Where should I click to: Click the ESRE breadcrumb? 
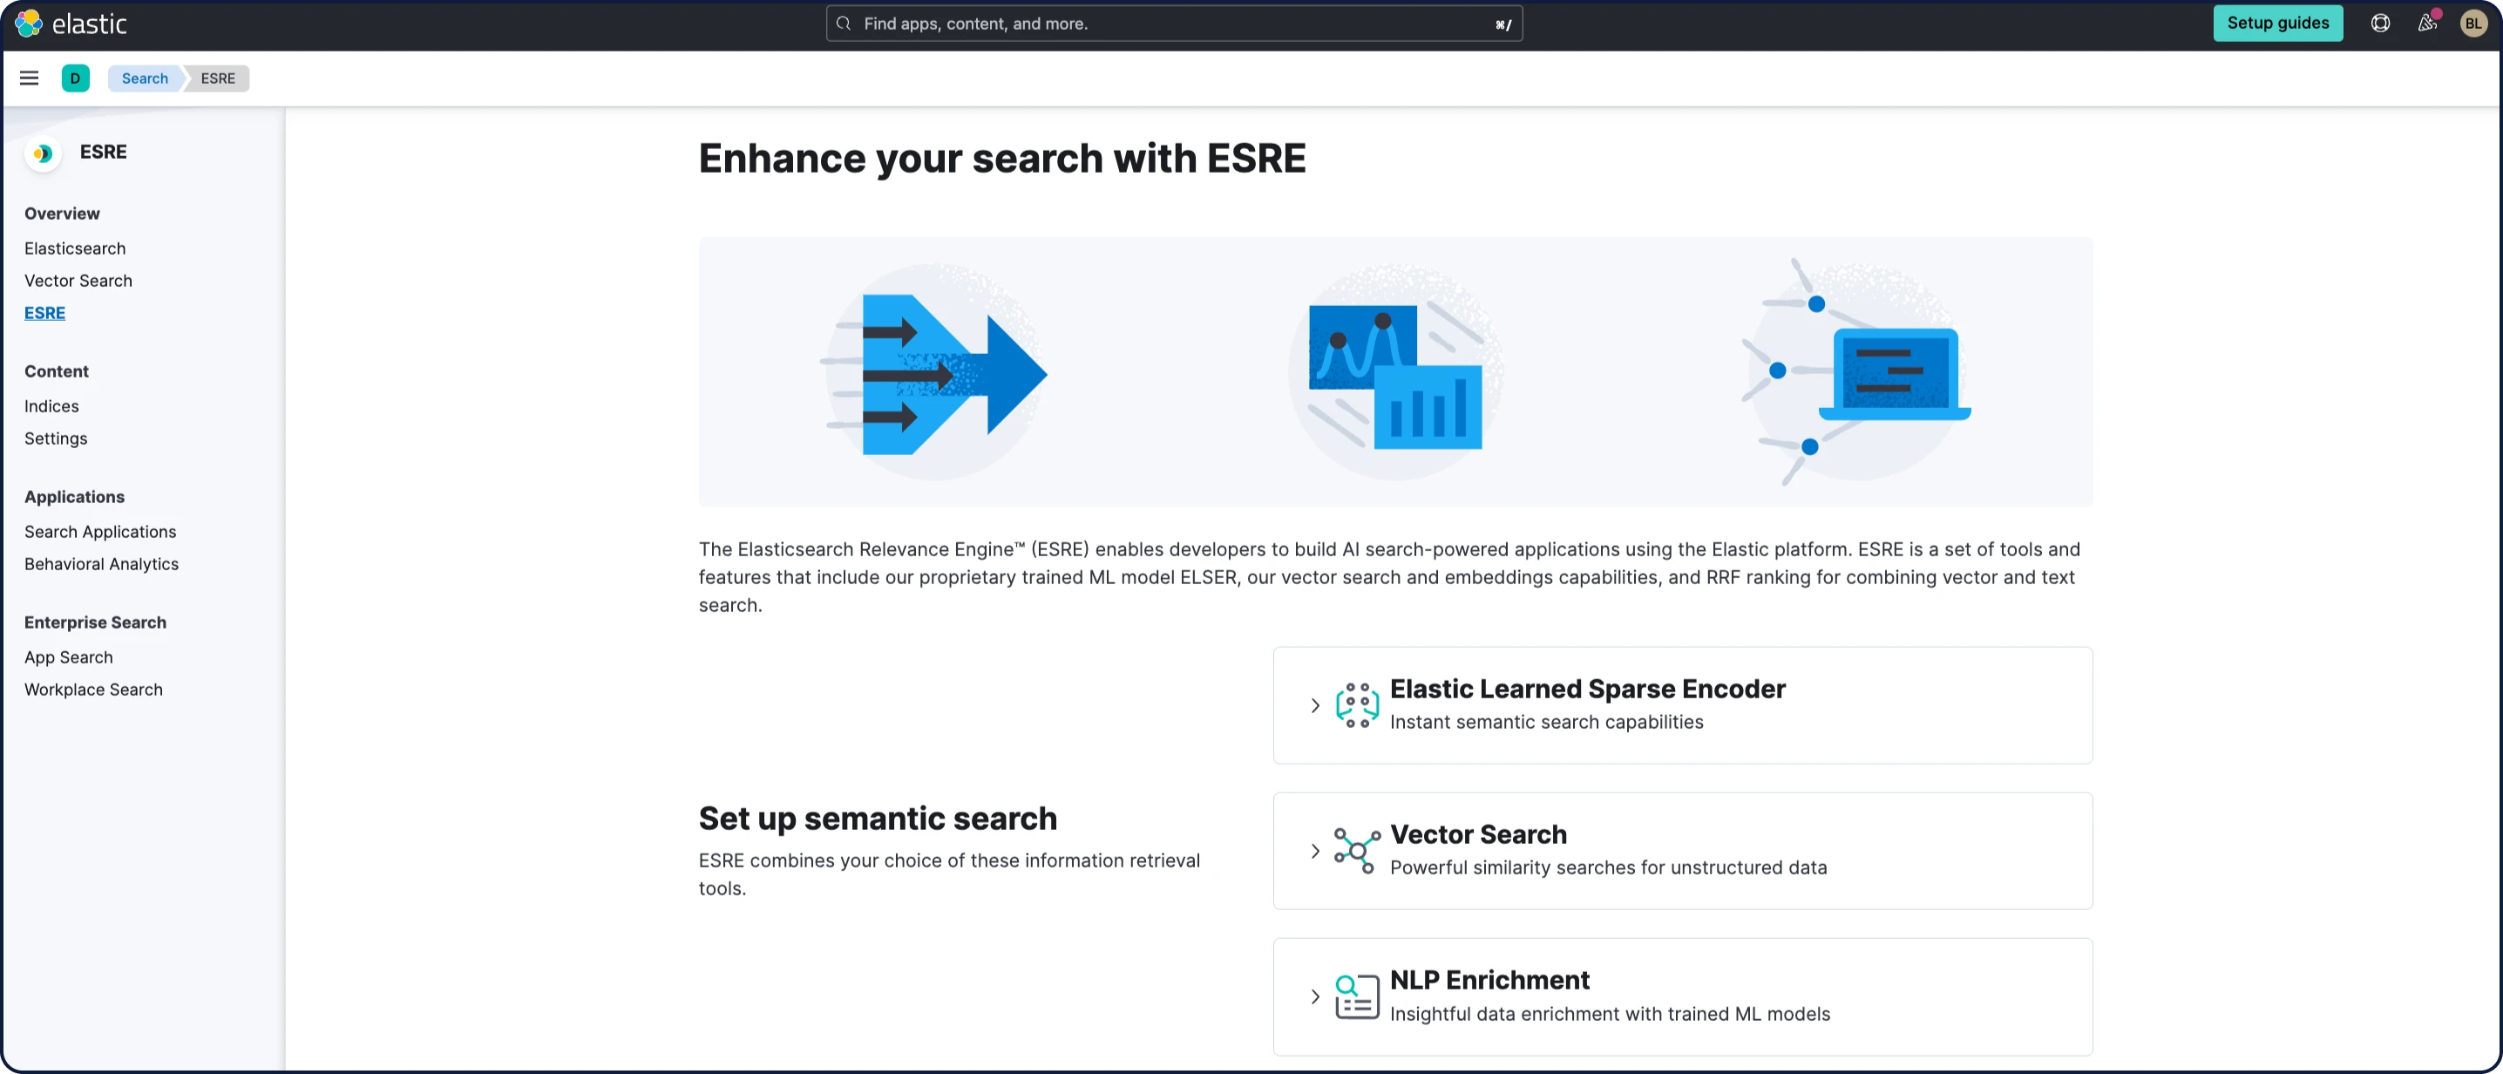218,78
